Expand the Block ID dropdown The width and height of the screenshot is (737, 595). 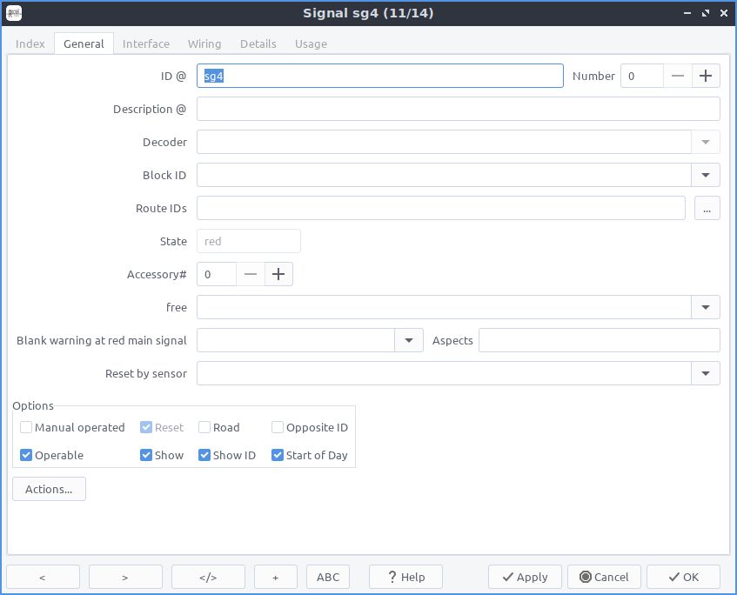706,176
